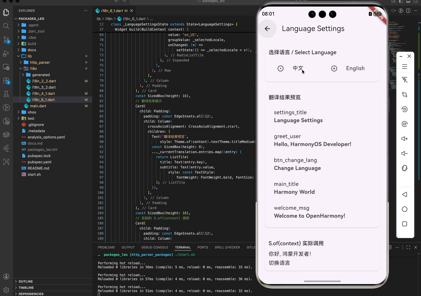Open pubspec.yaml in file tree
This screenshot has height=296, width=421.
click(x=53, y=162)
